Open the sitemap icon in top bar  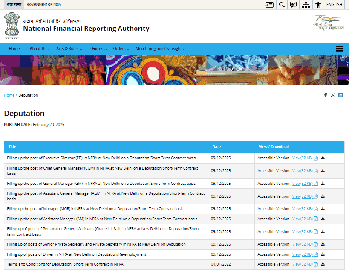[306, 5]
